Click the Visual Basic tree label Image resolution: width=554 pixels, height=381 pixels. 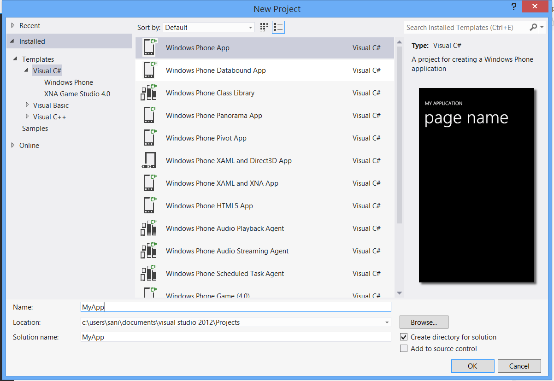pos(51,105)
